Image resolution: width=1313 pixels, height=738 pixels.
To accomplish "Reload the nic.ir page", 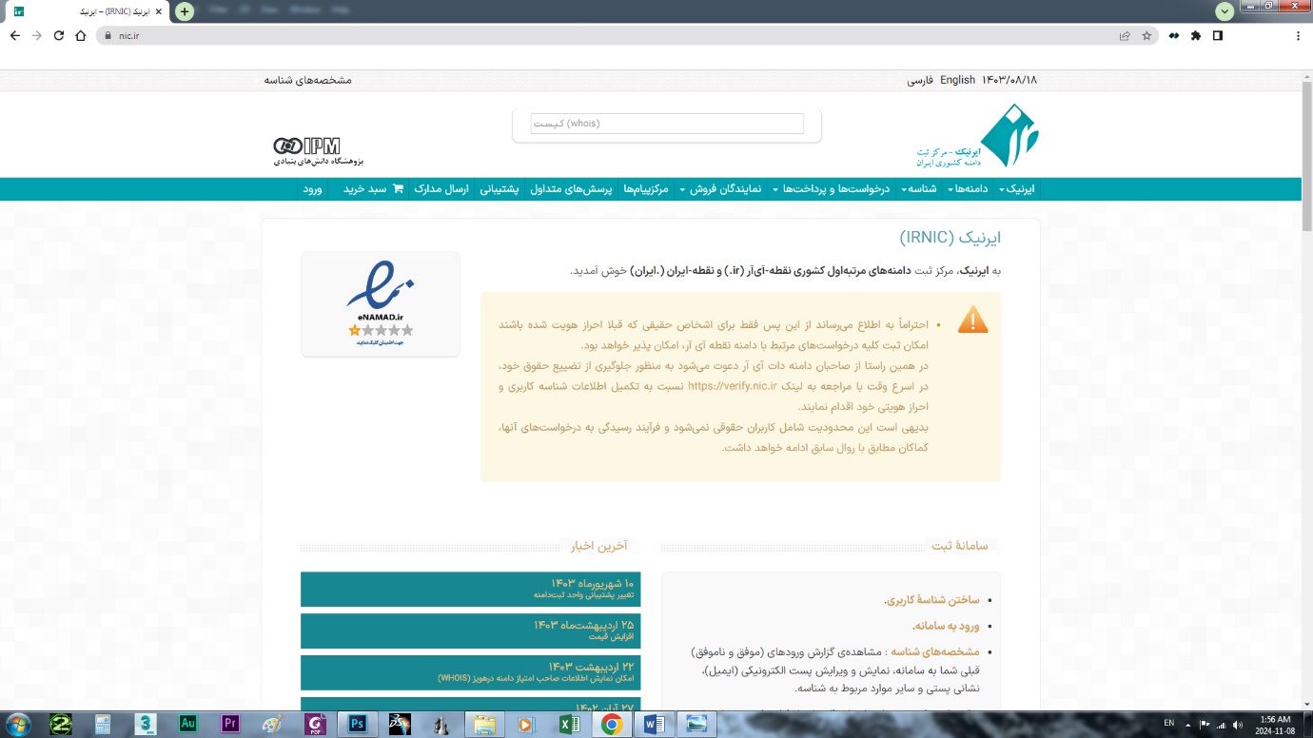I will pos(59,35).
